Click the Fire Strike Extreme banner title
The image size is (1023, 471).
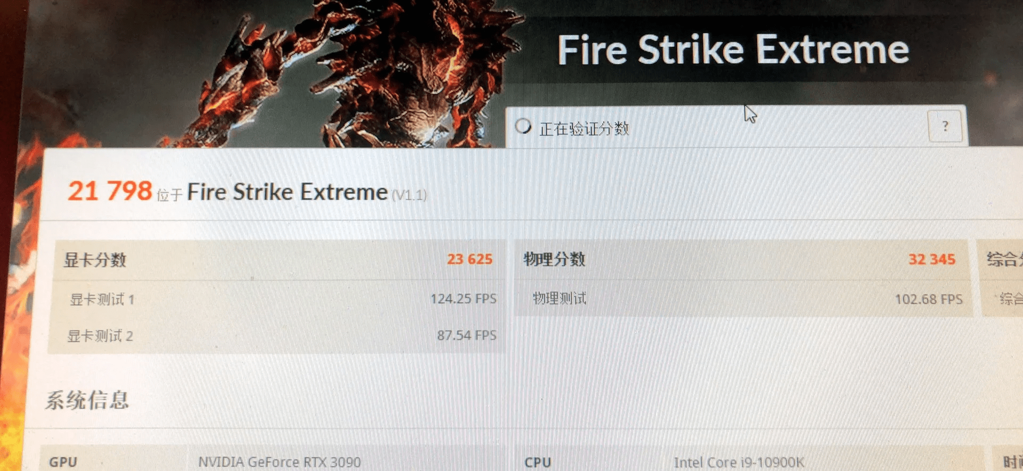tap(733, 50)
